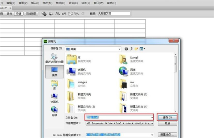Select the 新建文件夹 (3) folder
The image size is (214, 138).
81,108
